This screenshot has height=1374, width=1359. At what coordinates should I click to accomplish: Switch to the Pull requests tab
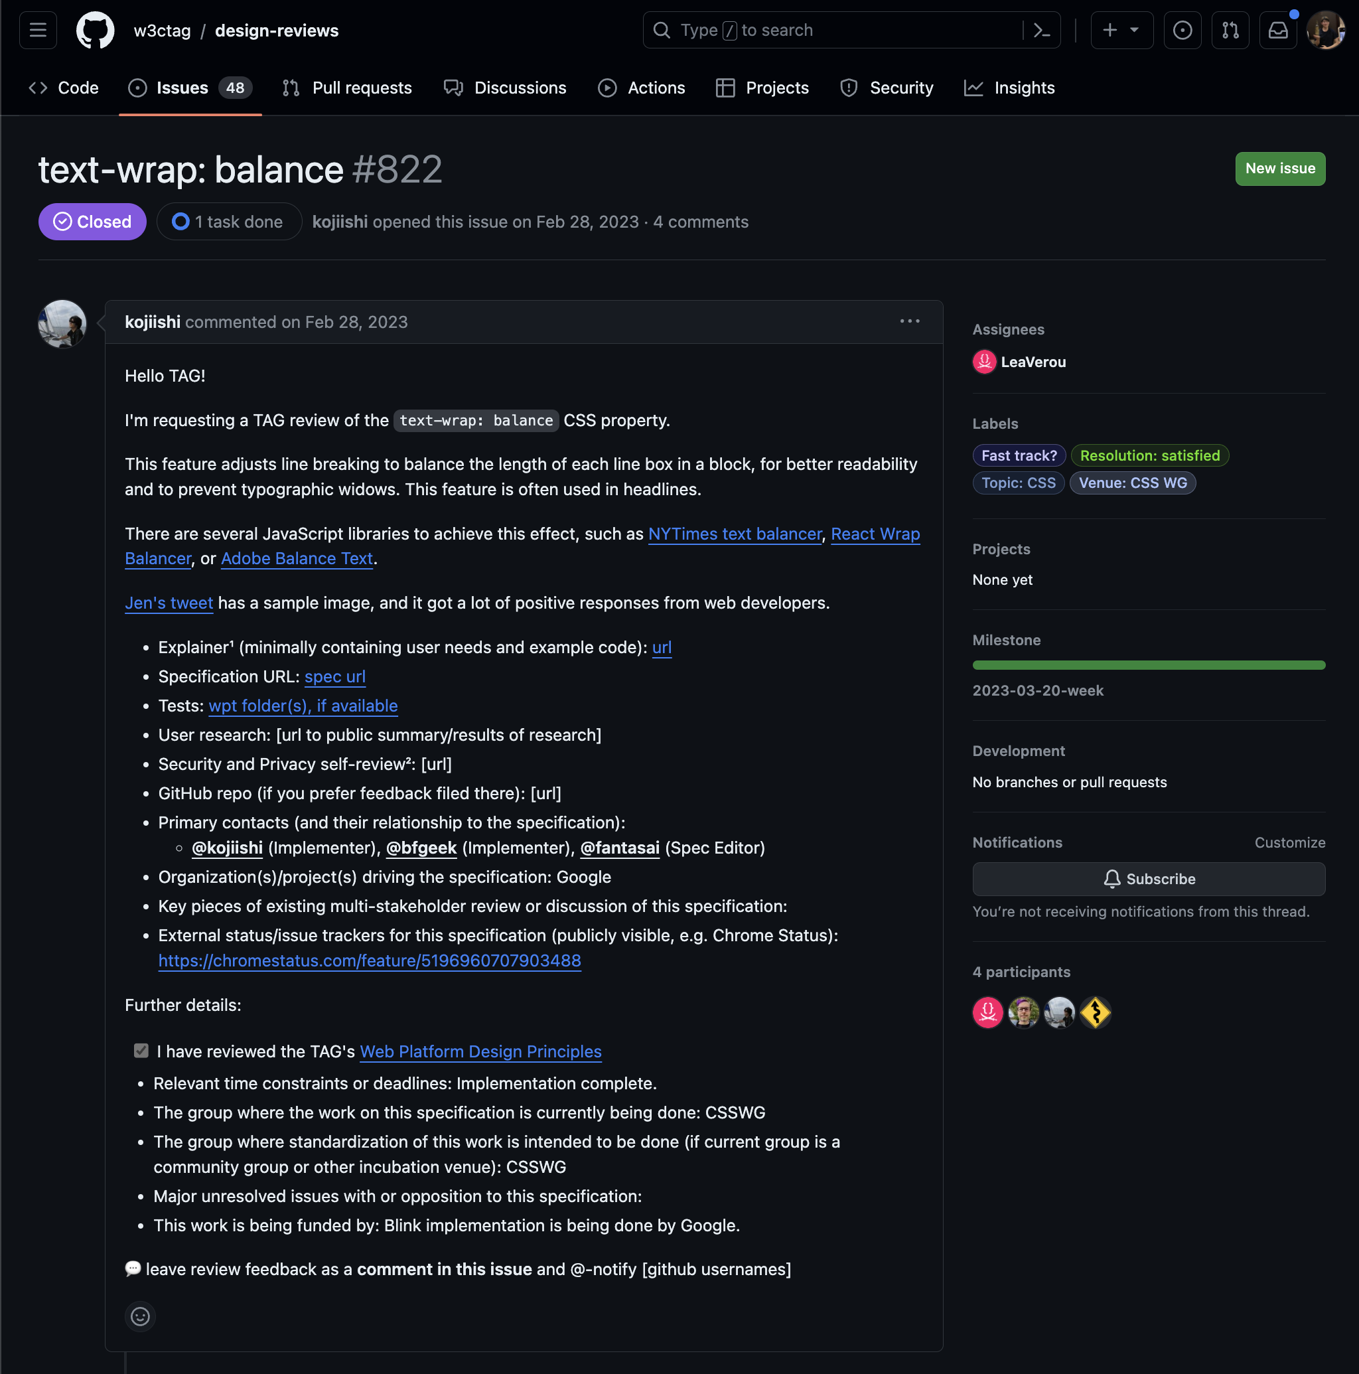click(347, 88)
